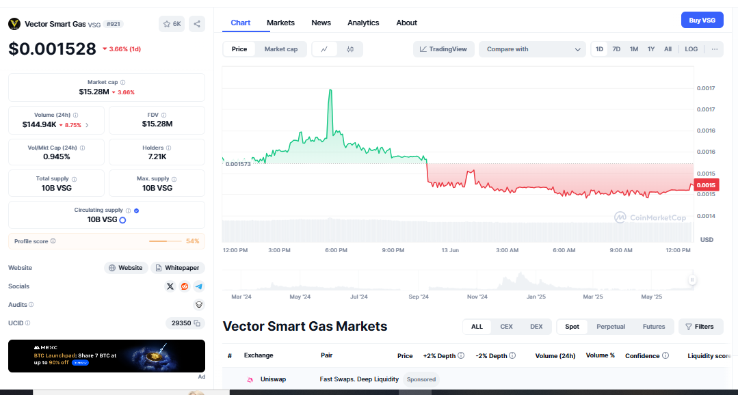Open the Compare with dropdown

532,49
